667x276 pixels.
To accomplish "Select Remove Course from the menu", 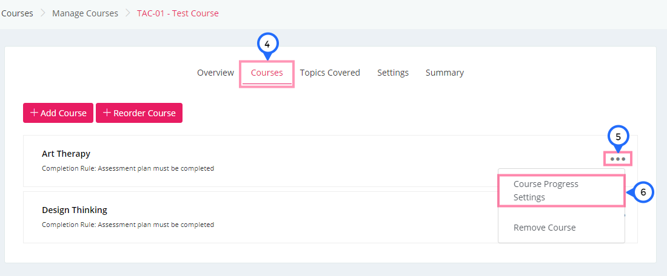I will (x=545, y=228).
